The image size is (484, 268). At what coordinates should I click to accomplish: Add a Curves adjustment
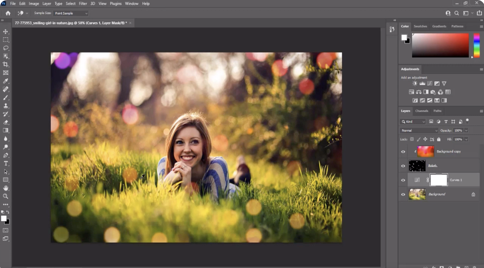(430, 83)
